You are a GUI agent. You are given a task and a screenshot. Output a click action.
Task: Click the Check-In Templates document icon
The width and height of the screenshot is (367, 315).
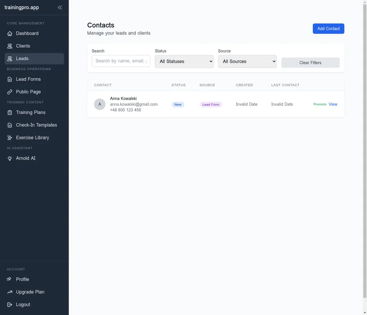(10, 125)
